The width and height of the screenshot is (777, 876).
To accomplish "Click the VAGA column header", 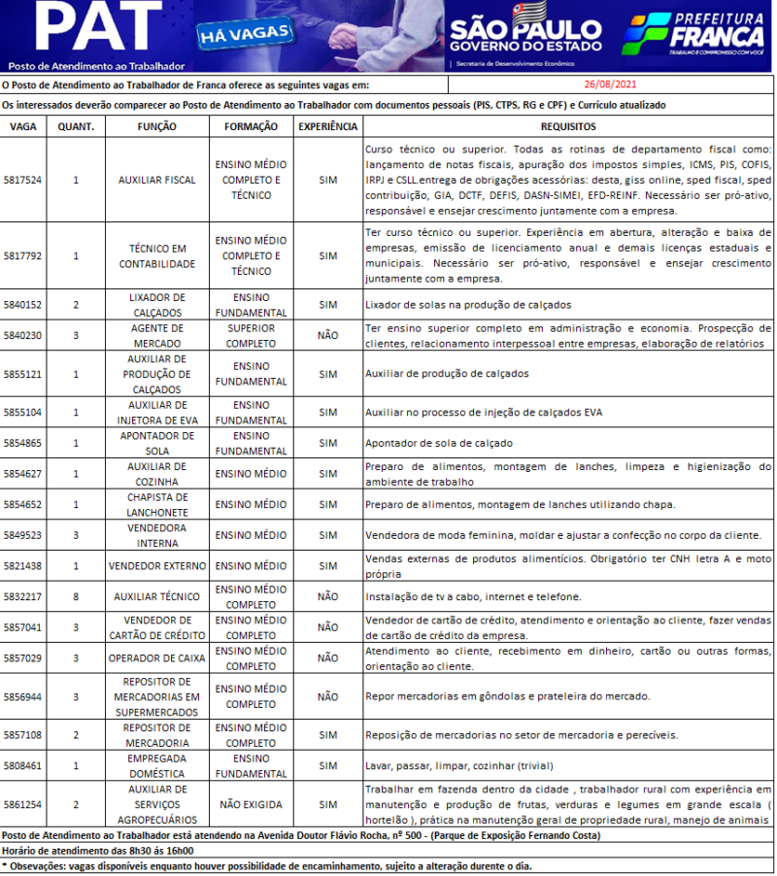I will click(23, 127).
